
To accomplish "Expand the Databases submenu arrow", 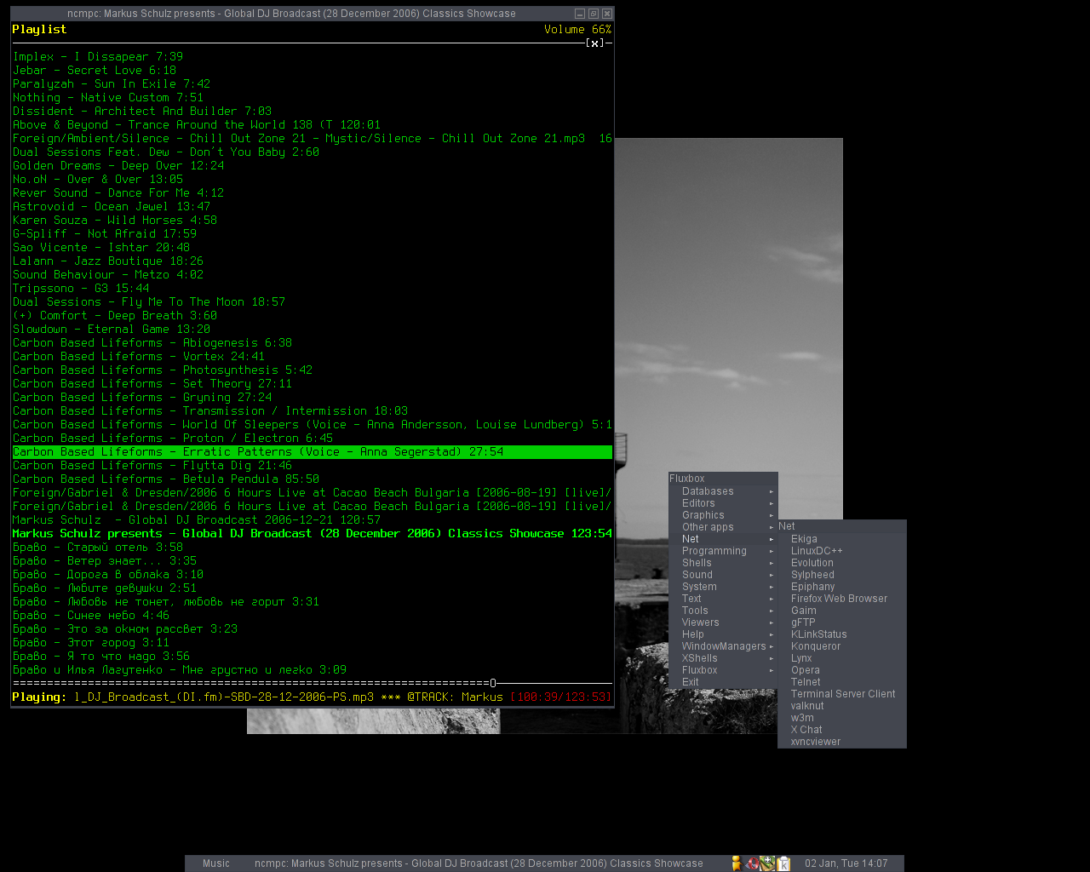I will 772,491.
